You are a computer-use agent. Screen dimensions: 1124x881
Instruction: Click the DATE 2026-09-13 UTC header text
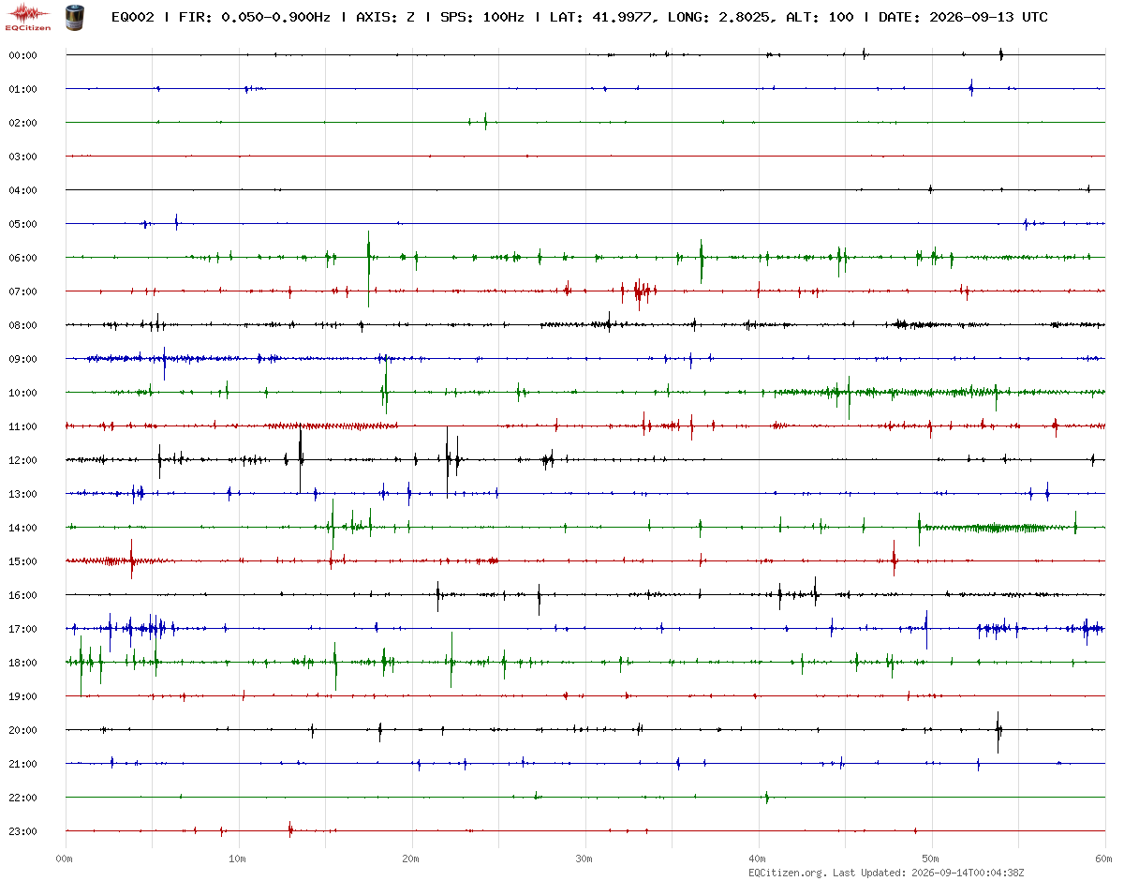963,17
